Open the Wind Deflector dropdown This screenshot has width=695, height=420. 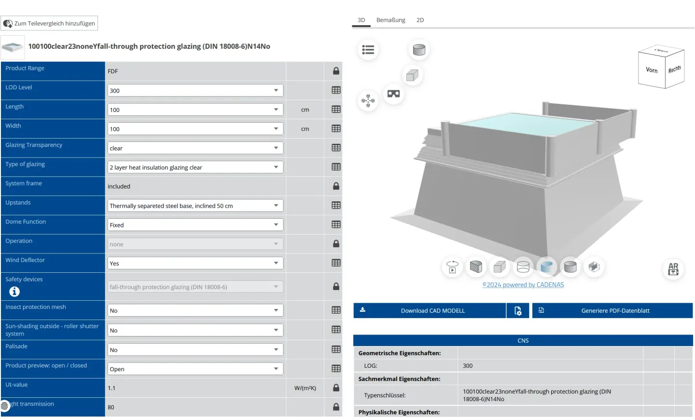click(x=195, y=264)
